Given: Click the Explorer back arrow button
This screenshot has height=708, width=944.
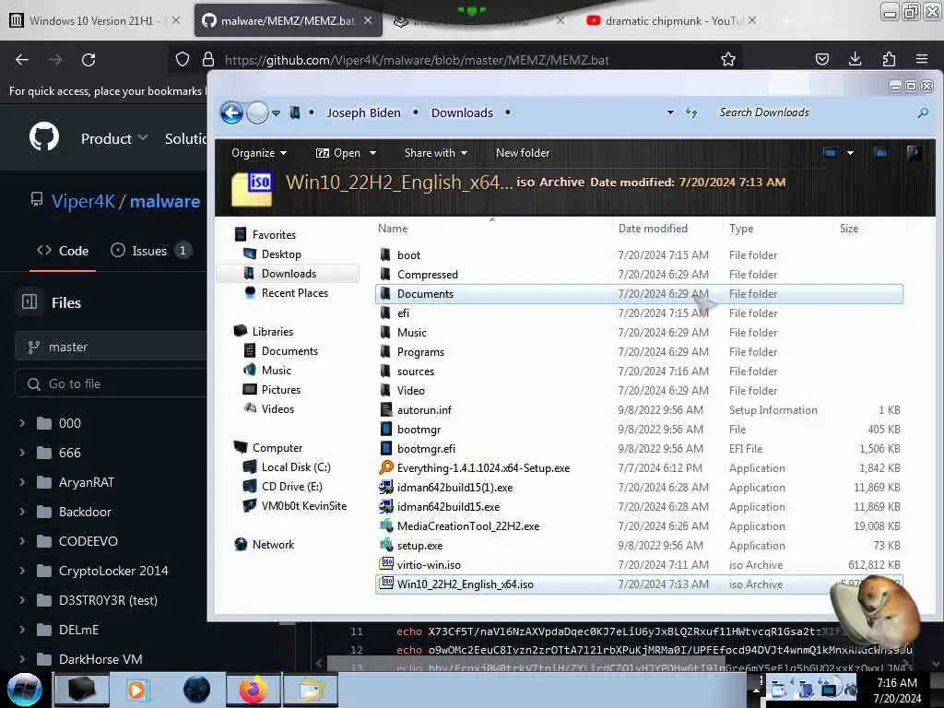Looking at the screenshot, I should pyautogui.click(x=231, y=112).
